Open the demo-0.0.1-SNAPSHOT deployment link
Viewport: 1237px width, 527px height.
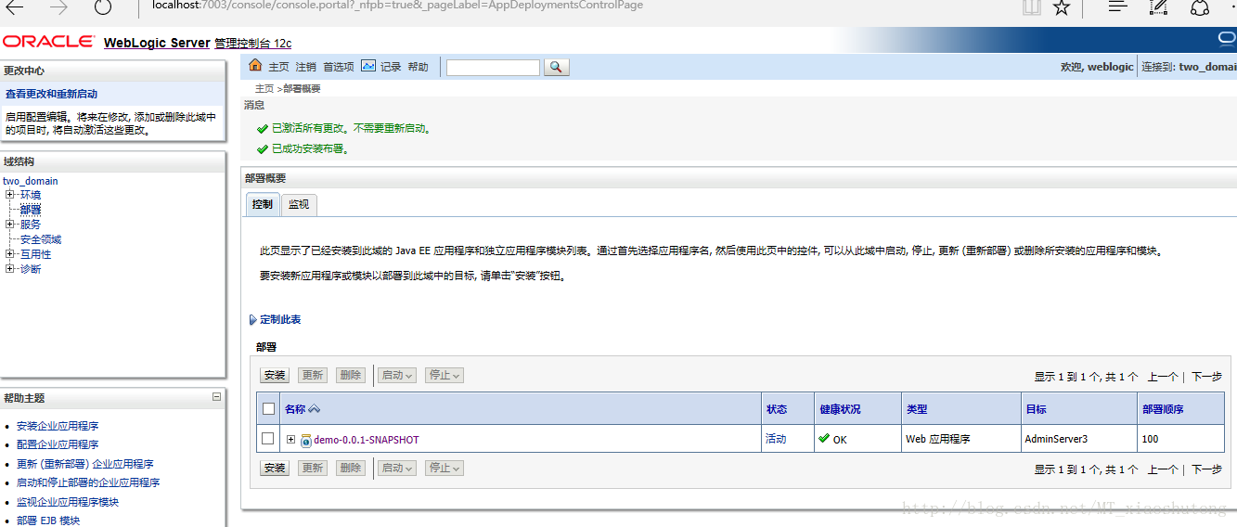pyautogui.click(x=367, y=440)
